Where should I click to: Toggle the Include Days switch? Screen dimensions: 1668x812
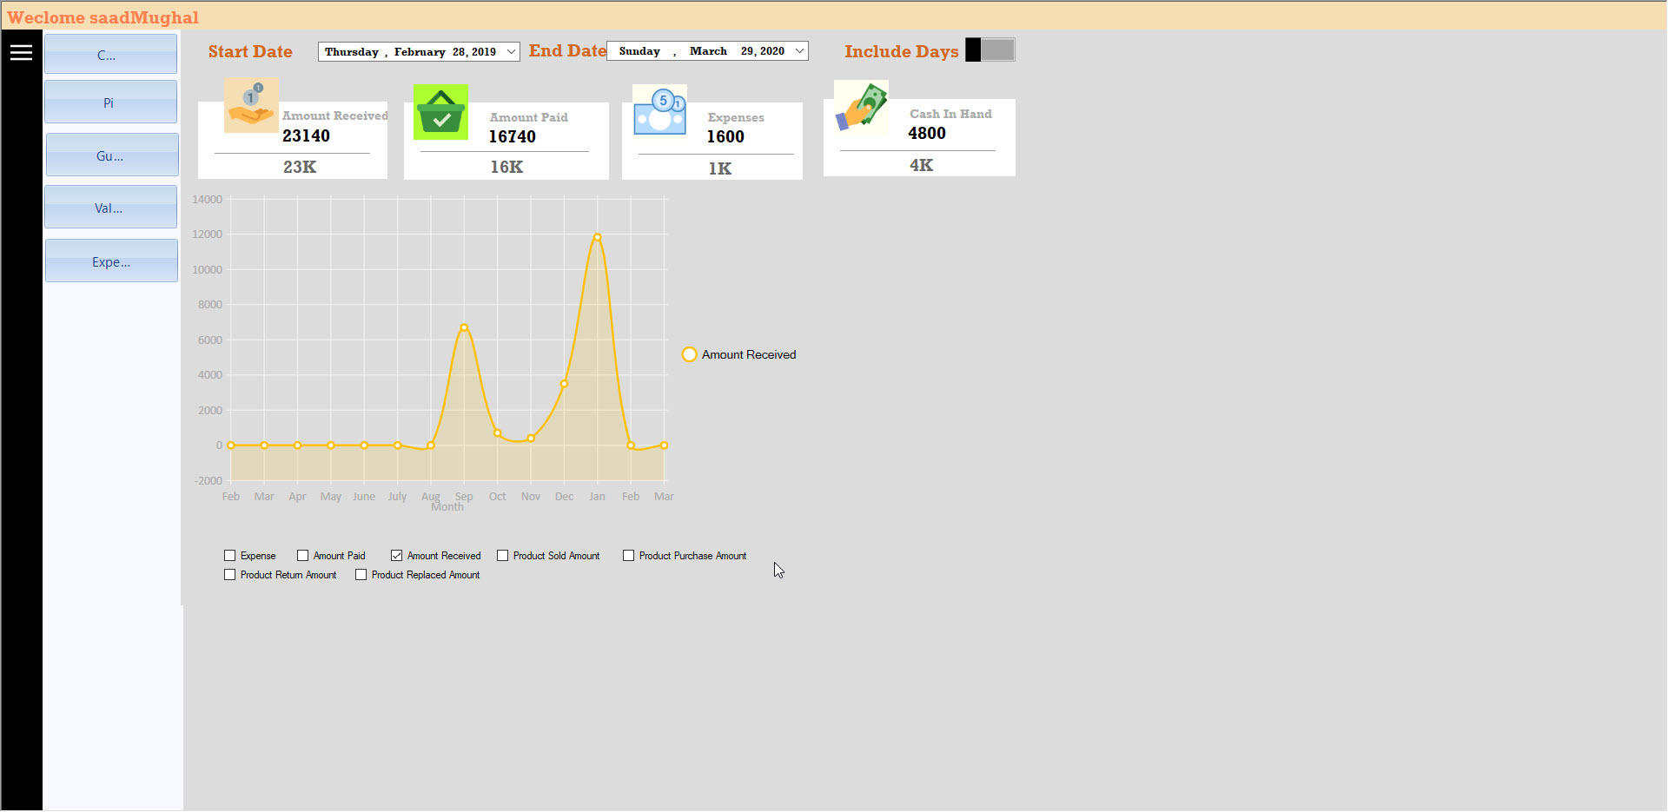coord(990,50)
